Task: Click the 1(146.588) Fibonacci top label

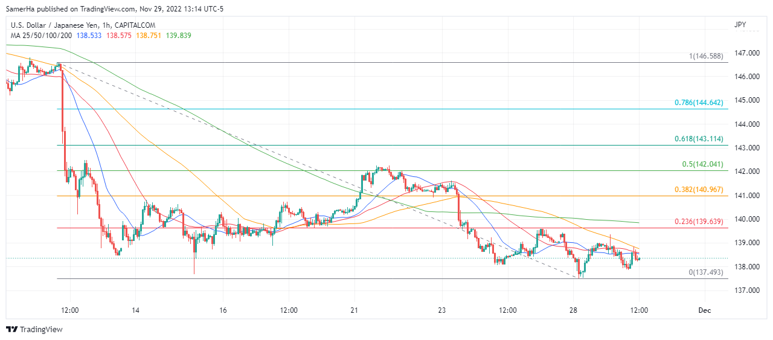Action: click(x=706, y=56)
